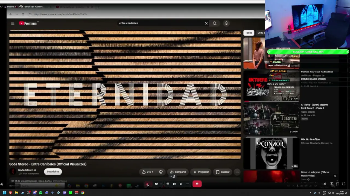The image size is (350, 196).
Task: Enter fullscreen for the stream
Action: (x=344, y=184)
